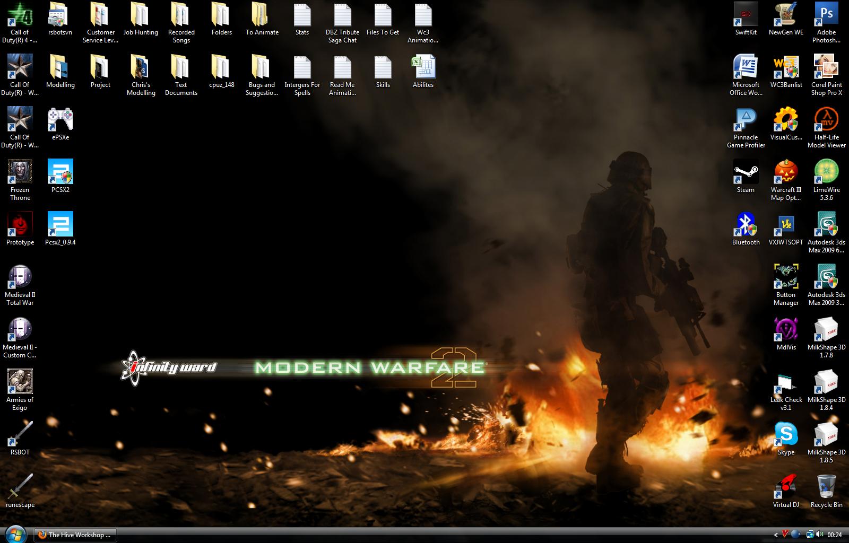The image size is (849, 543).
Task: Open the Skype desktop shortcut
Action: (x=786, y=440)
